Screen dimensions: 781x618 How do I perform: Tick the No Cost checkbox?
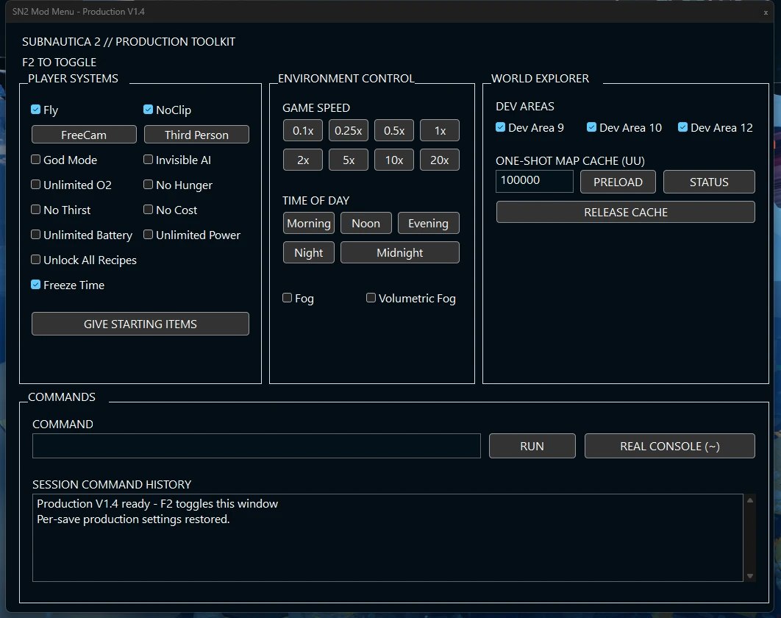148,210
